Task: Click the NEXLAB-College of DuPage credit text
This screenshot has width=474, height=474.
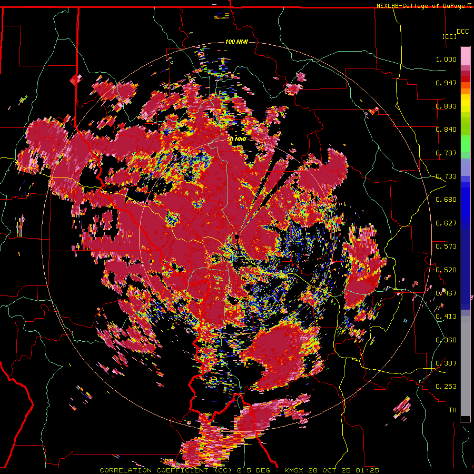Action: coord(421,6)
